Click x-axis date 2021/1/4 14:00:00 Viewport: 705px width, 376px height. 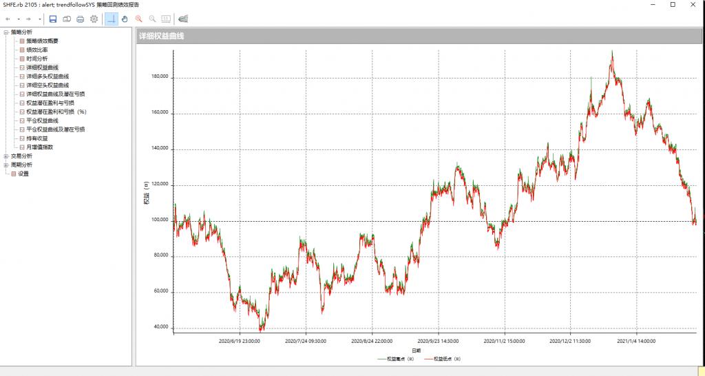click(636, 342)
